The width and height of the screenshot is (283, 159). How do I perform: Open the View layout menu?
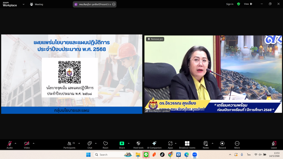(x=248, y=4)
